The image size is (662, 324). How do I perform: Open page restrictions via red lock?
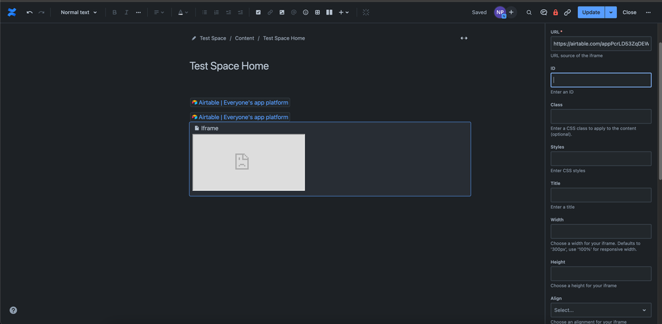click(x=555, y=12)
